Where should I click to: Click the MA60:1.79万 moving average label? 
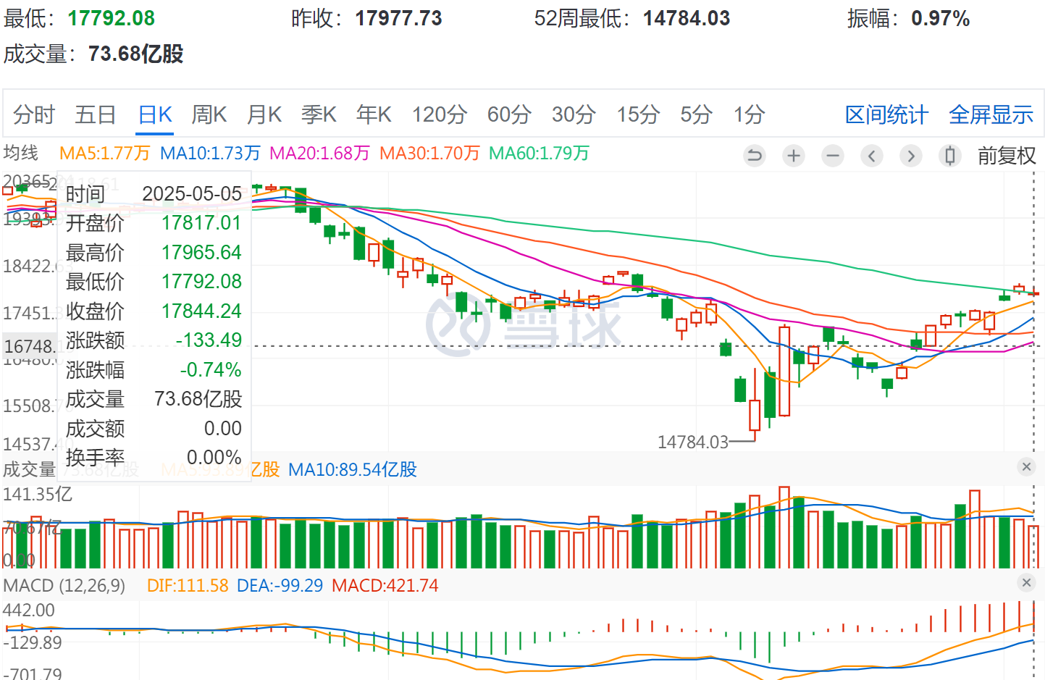[539, 153]
